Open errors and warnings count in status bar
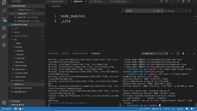Viewport: 197px width, 111px height. click(x=19, y=109)
